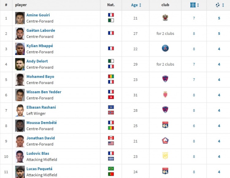230x178 pixels.
Task: Sort table by matches played icon
Action: (x=193, y=5)
